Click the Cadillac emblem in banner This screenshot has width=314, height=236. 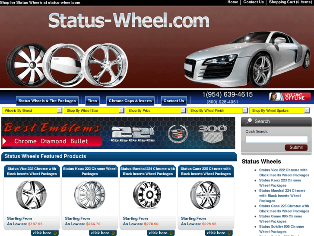[178, 133]
